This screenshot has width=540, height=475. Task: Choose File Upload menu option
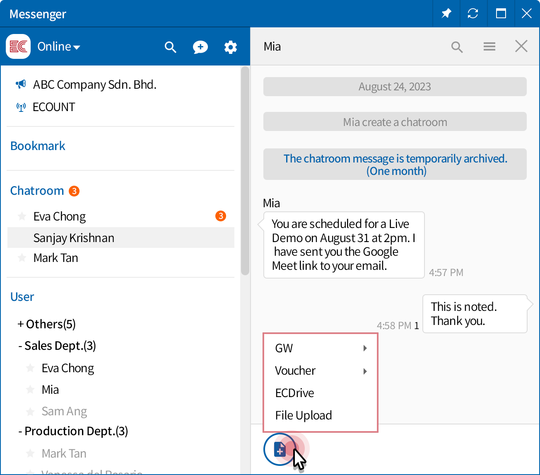304,415
